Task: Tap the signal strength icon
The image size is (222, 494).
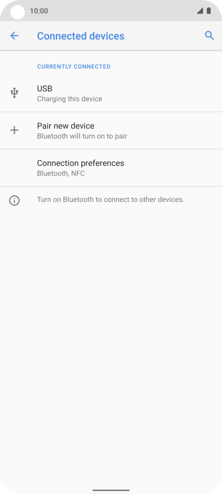Action: point(200,11)
